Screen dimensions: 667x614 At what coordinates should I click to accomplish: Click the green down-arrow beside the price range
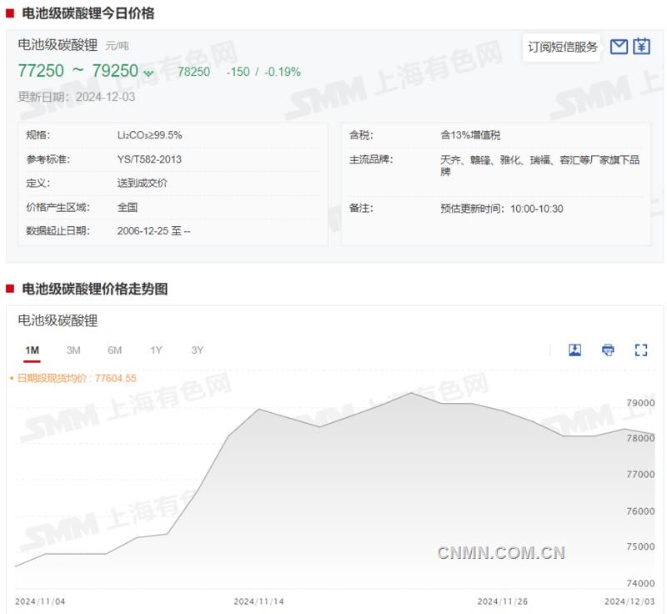(148, 73)
